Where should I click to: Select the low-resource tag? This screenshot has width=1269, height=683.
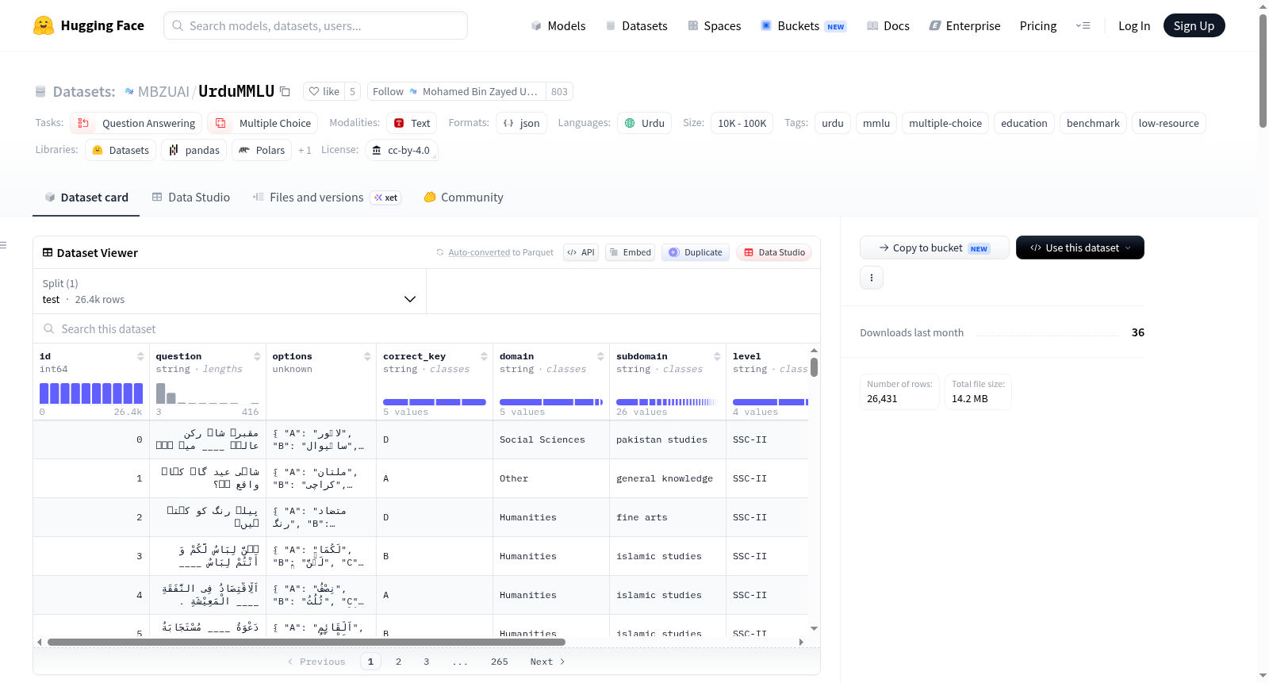1169,123
